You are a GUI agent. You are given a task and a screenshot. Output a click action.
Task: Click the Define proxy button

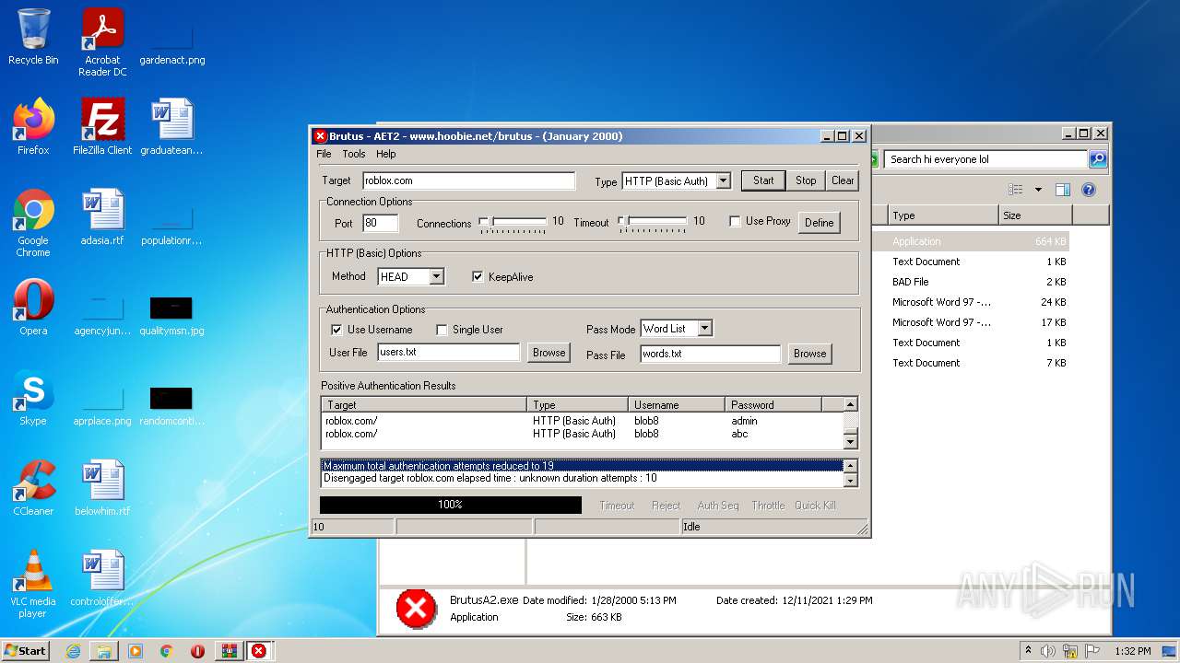point(819,223)
